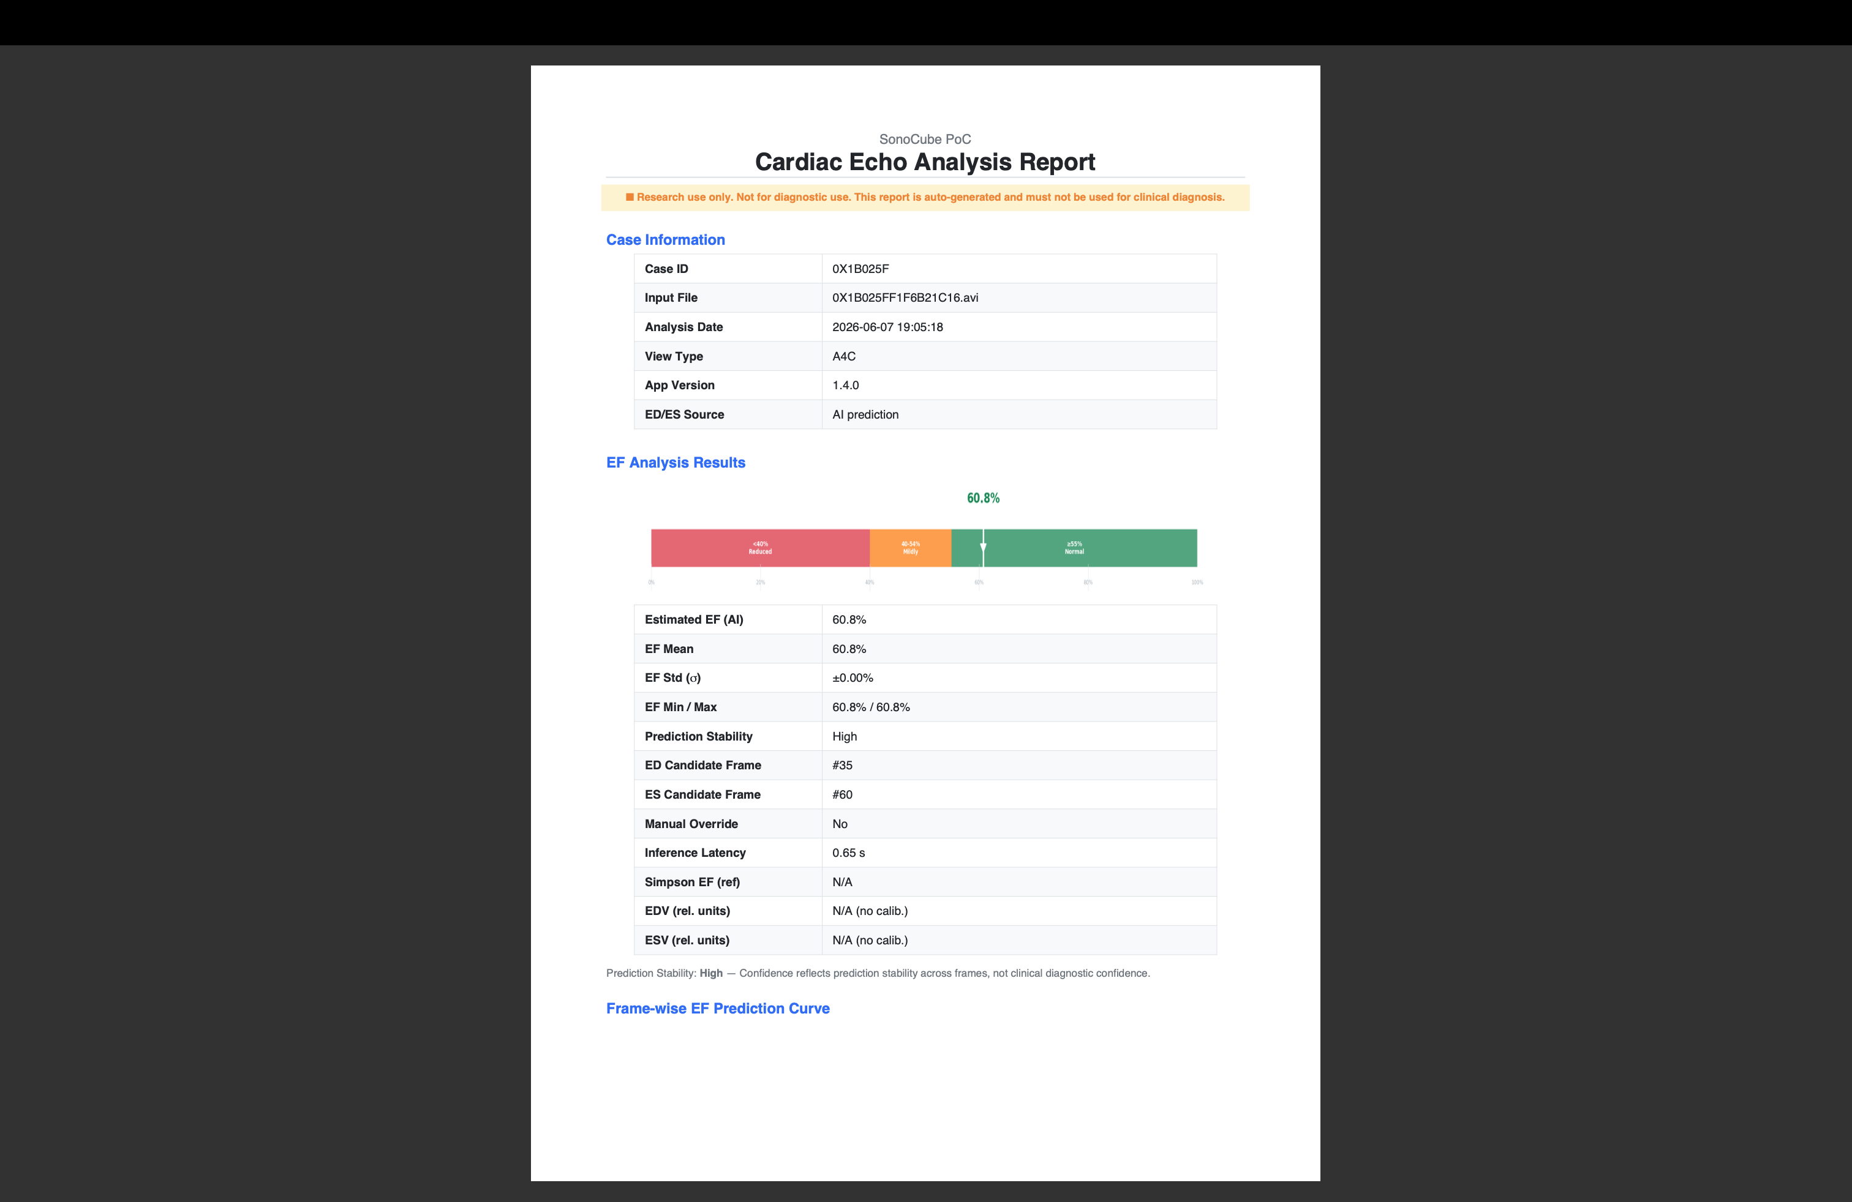
Task: Click the Manual Override No value
Action: (x=840, y=824)
